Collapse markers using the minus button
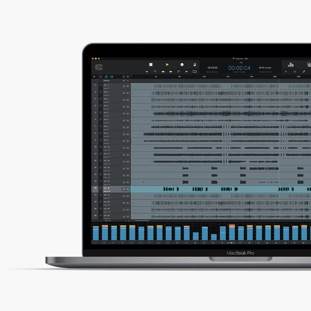Viewport: 311px width, 311px height. coord(128,81)
